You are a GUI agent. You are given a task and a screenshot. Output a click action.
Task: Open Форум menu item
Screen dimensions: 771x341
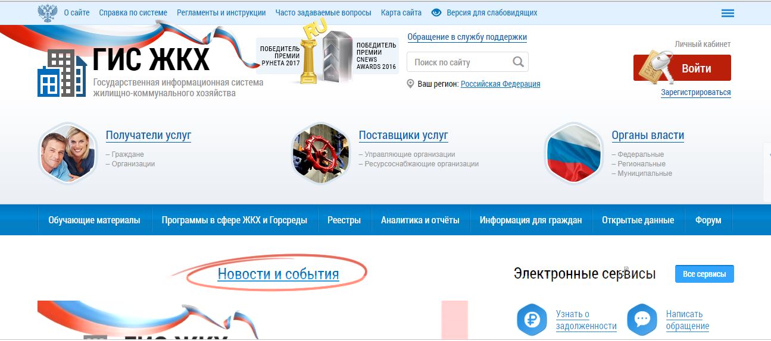click(708, 220)
